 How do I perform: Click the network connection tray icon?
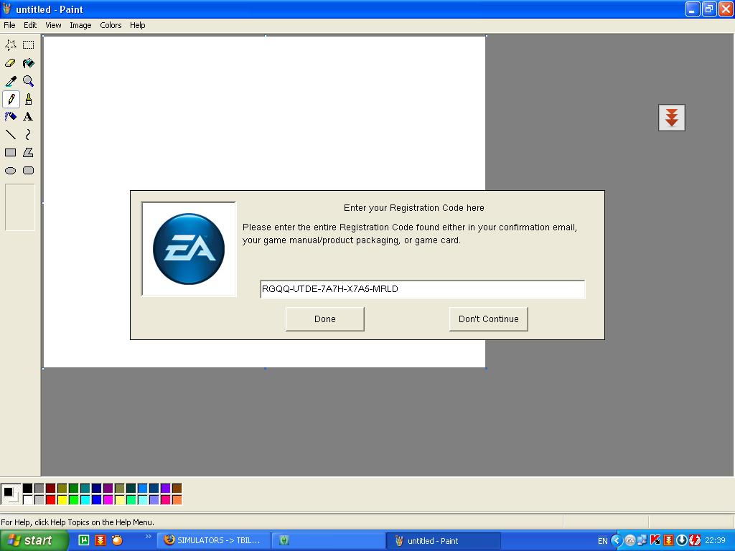click(642, 541)
